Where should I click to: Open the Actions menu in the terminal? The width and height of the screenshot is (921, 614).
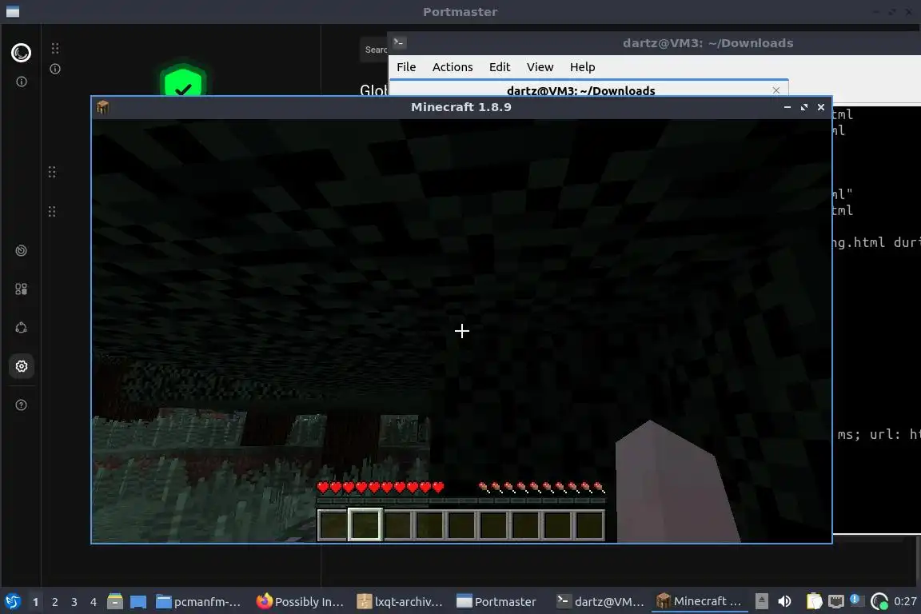(x=453, y=67)
